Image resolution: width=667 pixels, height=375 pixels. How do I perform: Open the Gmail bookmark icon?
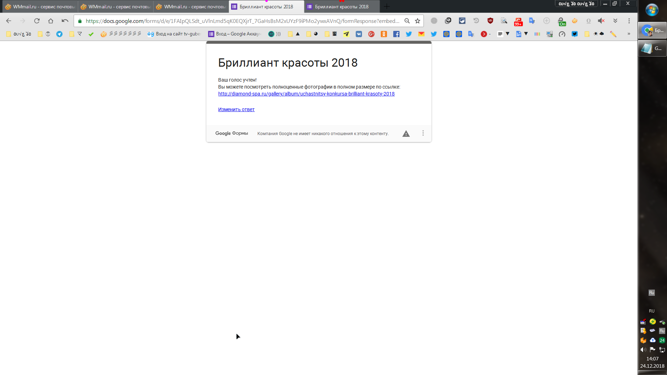coord(421,34)
